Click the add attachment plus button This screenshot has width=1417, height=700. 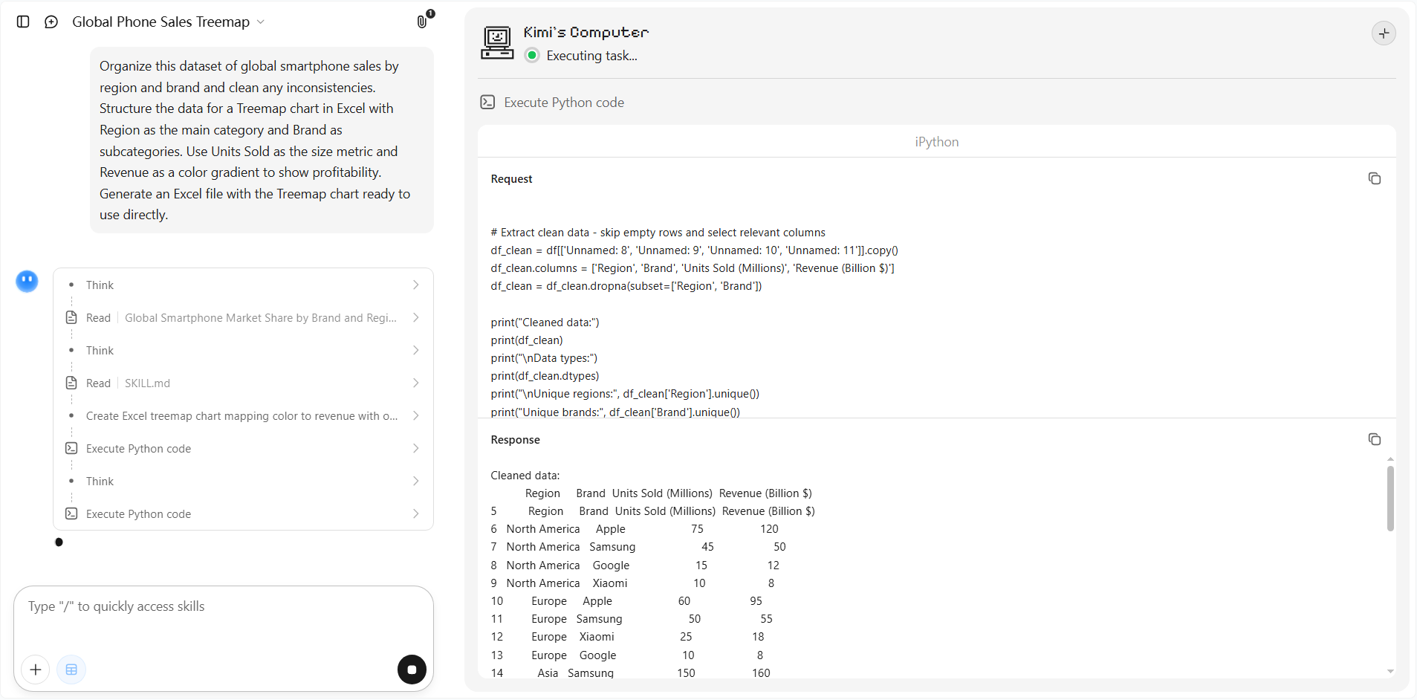pyautogui.click(x=36, y=670)
